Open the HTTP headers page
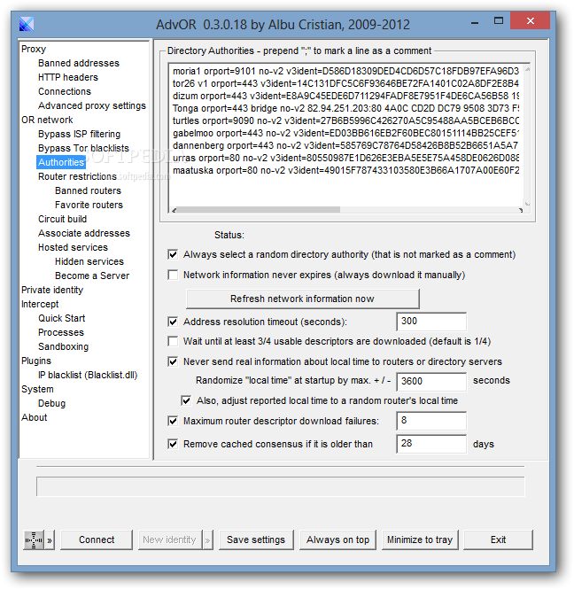The width and height of the screenshot is (574, 590). click(68, 77)
